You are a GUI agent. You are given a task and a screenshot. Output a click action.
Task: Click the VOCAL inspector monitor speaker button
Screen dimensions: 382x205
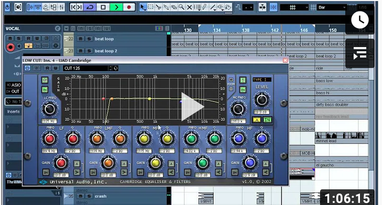19,46
